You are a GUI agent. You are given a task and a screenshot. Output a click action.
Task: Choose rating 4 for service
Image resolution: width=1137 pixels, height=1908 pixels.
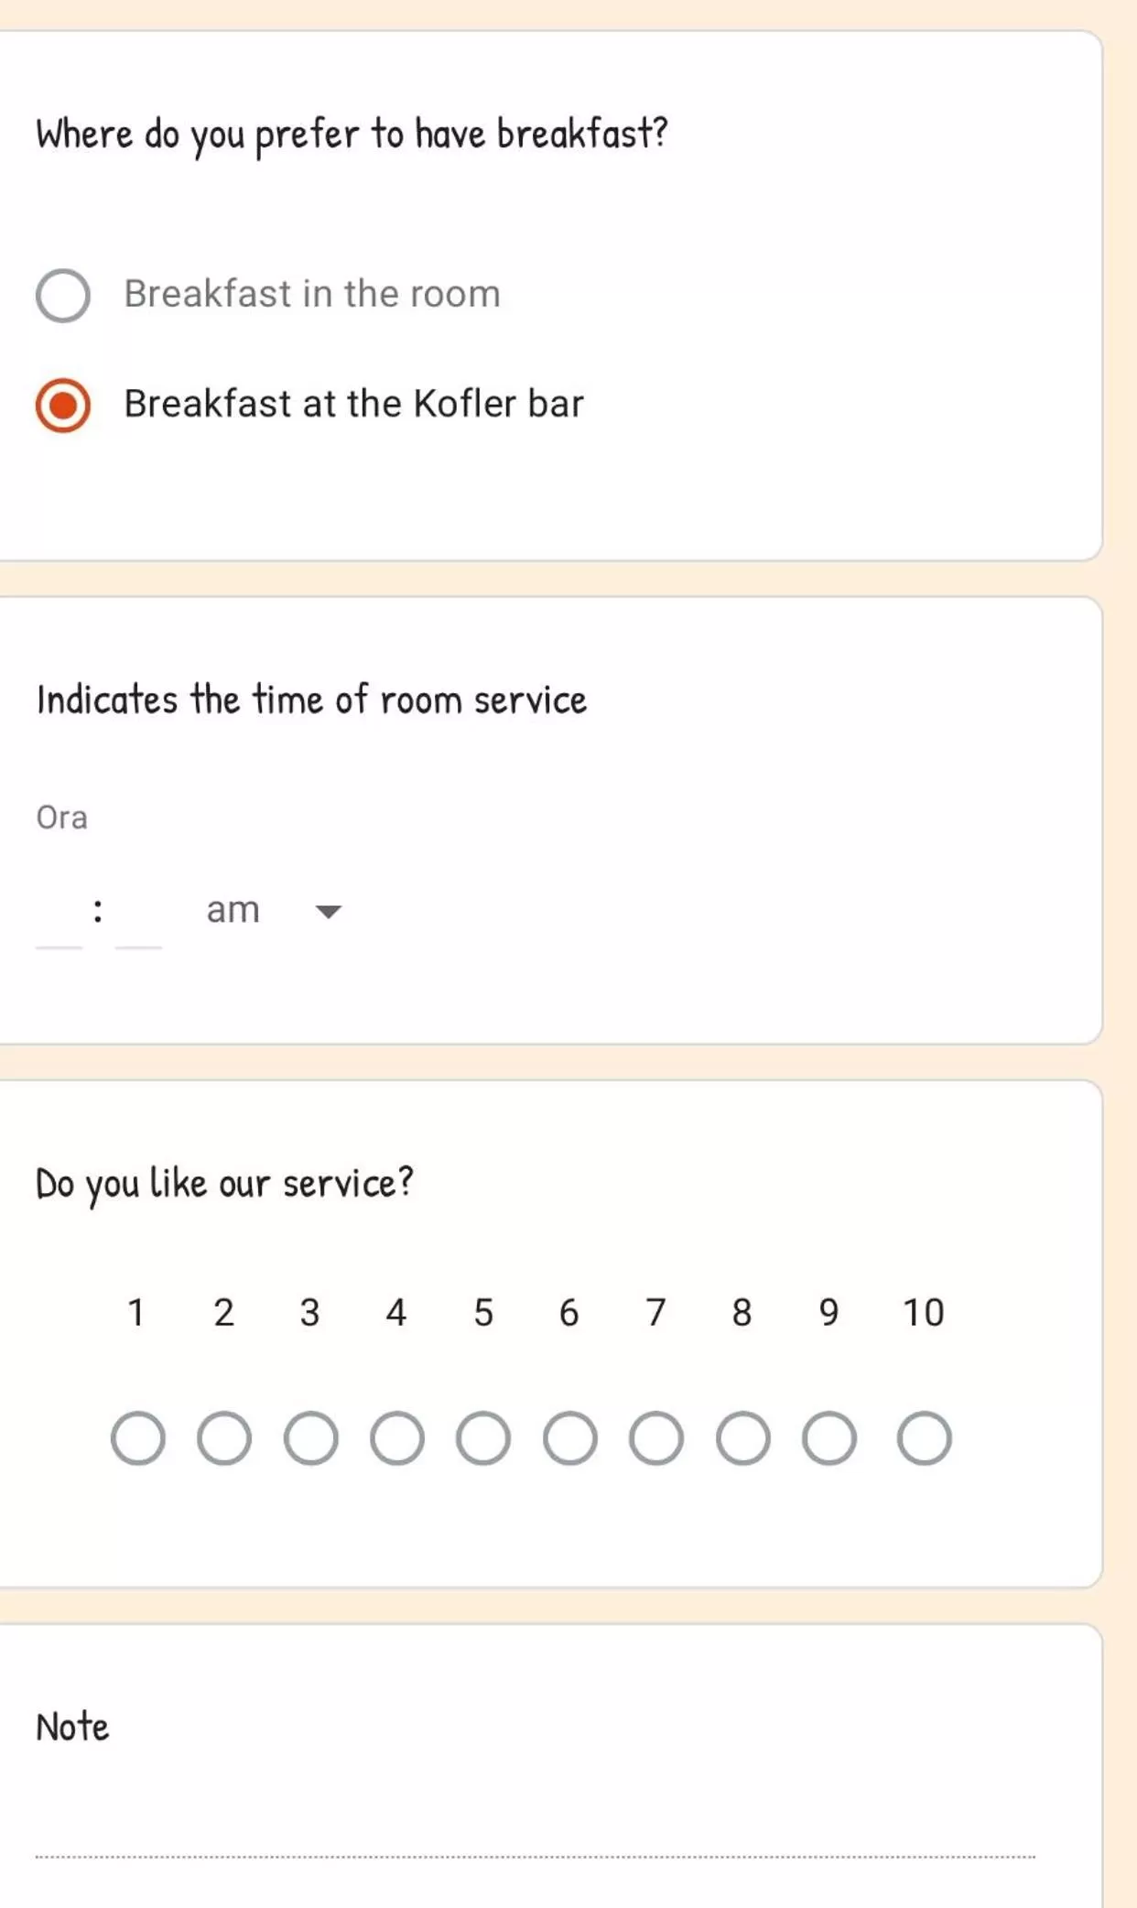(x=397, y=1438)
